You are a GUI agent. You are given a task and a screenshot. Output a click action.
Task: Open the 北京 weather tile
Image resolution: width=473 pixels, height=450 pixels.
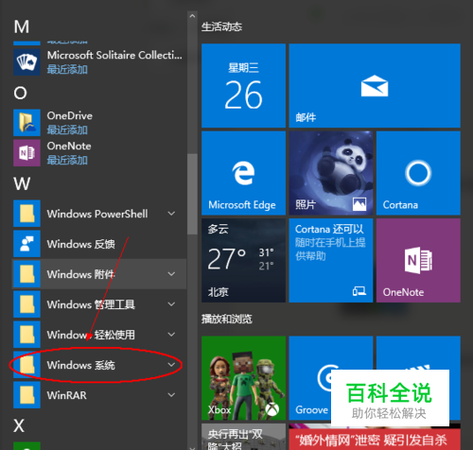pos(243,260)
